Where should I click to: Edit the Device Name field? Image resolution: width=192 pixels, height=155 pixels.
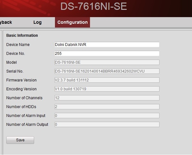pos(107,44)
